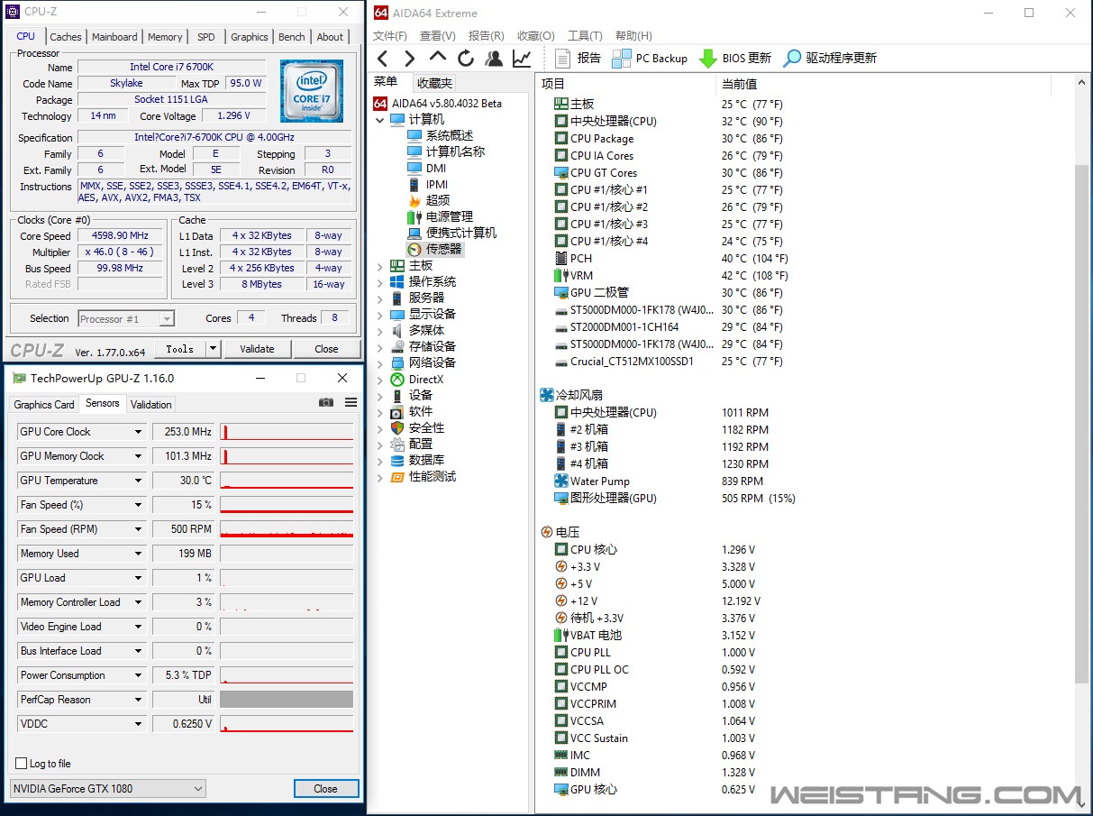Click the BIOS 更新 toolbar button
The width and height of the screenshot is (1093, 816).
pos(735,59)
